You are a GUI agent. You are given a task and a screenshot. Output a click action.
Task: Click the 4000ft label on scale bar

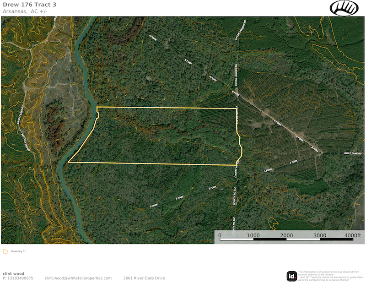[x=352, y=235]
